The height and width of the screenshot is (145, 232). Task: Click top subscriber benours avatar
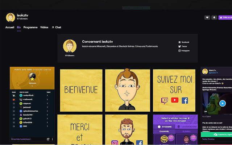point(32,76)
